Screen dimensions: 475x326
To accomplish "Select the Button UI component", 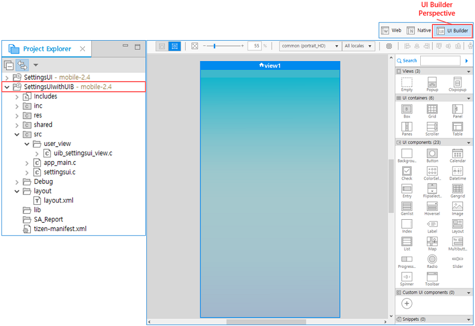I will point(432,154).
